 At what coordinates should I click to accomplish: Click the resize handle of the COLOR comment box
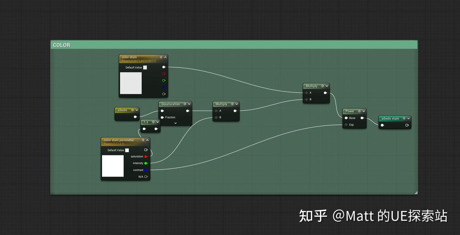point(416,192)
